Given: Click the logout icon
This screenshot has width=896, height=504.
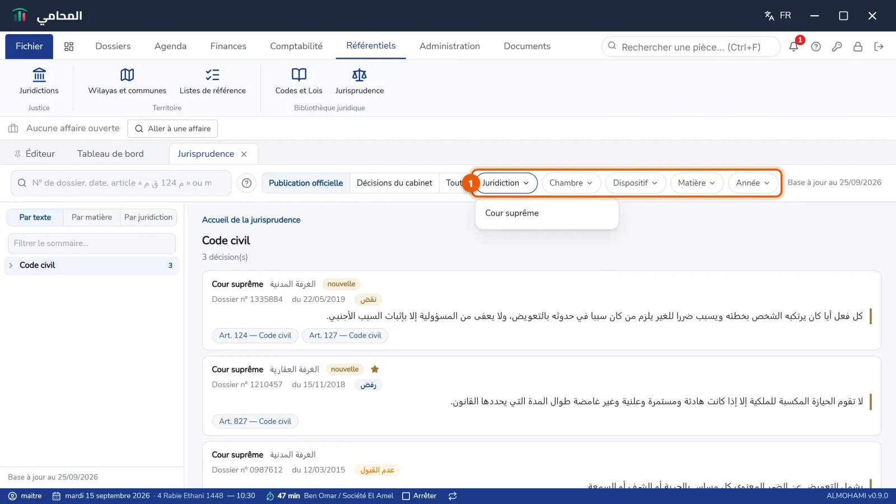Looking at the screenshot, I should tap(879, 46).
